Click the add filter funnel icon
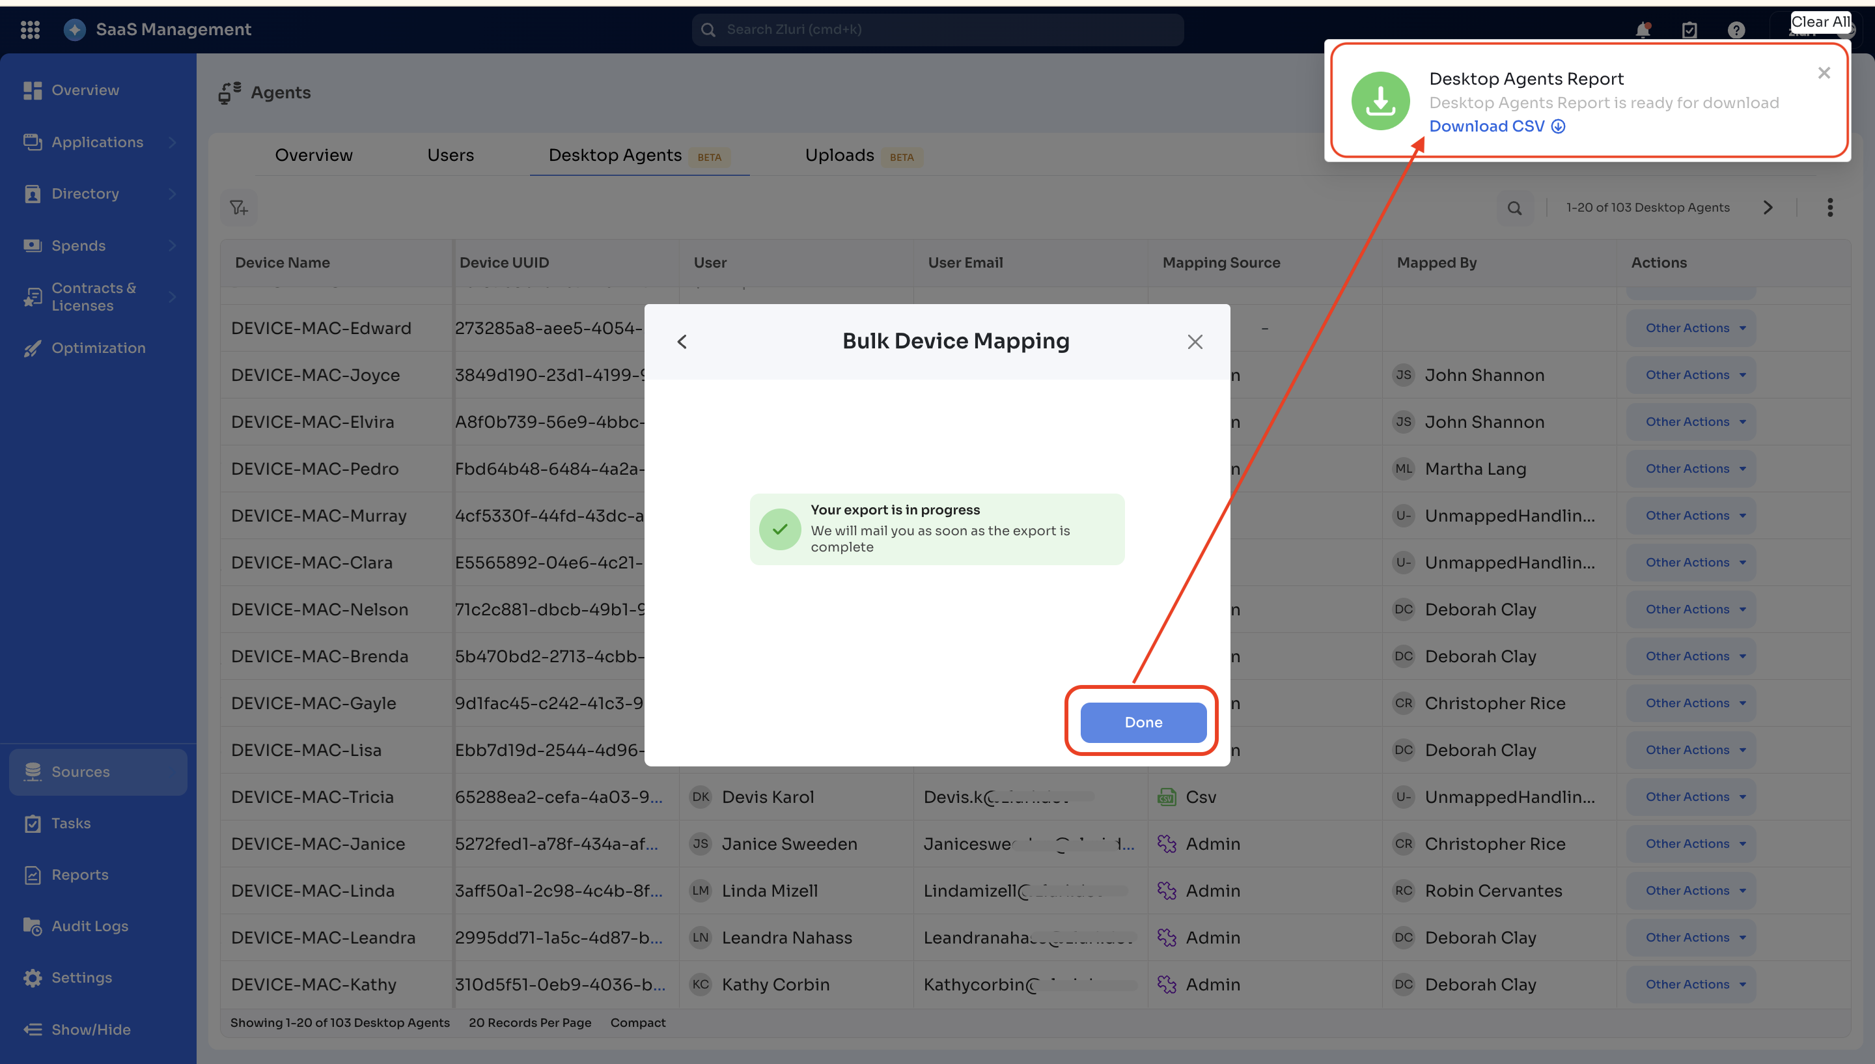 click(x=239, y=208)
